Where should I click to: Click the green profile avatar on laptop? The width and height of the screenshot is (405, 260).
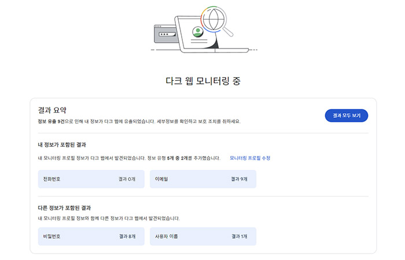pos(198,31)
